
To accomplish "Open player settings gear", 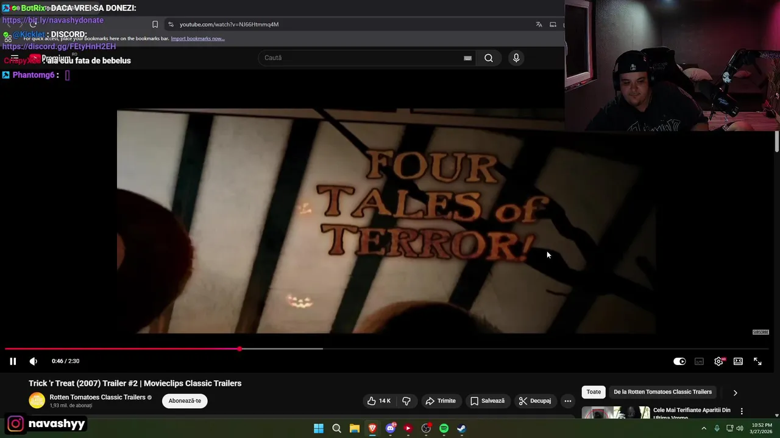I will pos(718,361).
